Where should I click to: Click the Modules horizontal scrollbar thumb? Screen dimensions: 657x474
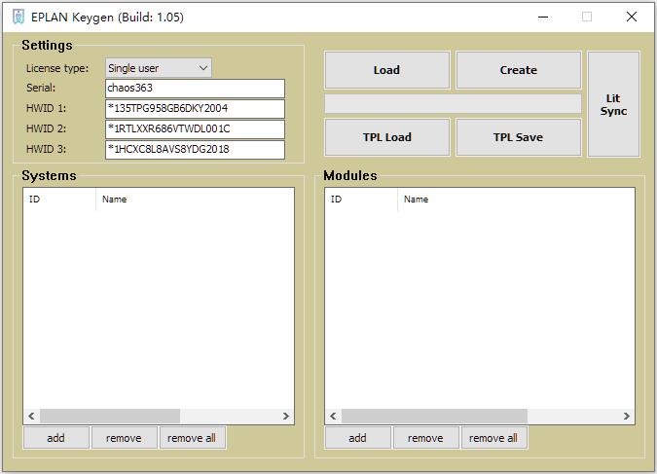[434, 417]
